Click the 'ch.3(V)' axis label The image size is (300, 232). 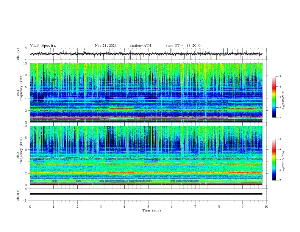(x=18, y=194)
